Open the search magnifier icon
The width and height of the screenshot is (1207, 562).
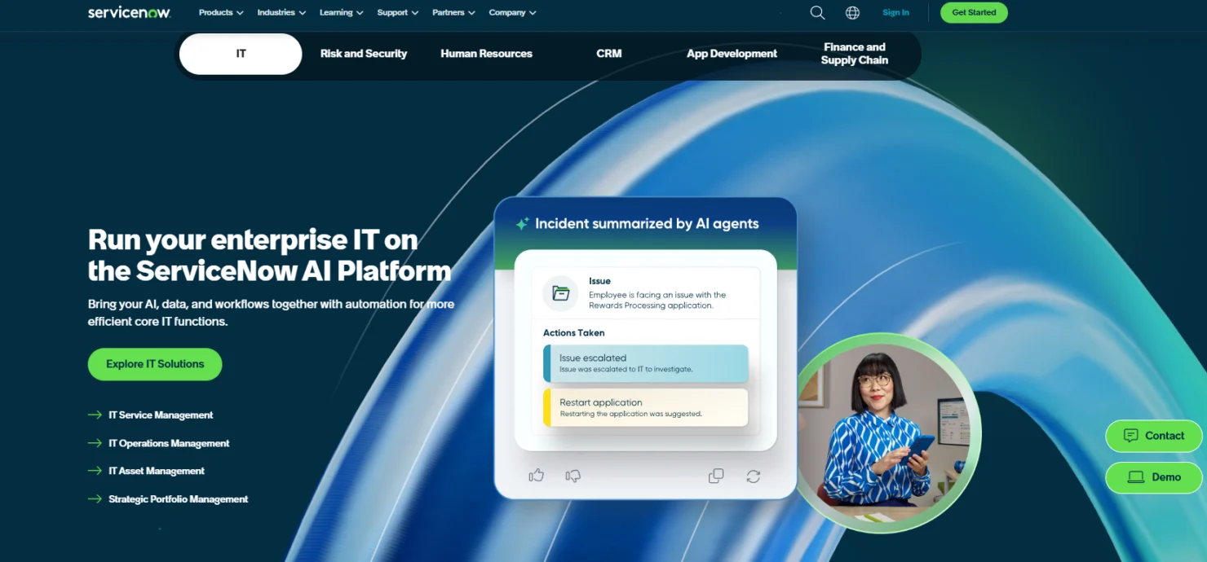tap(817, 12)
